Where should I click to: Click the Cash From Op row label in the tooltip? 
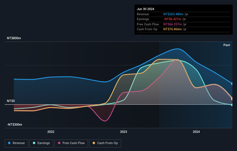click(x=147, y=29)
